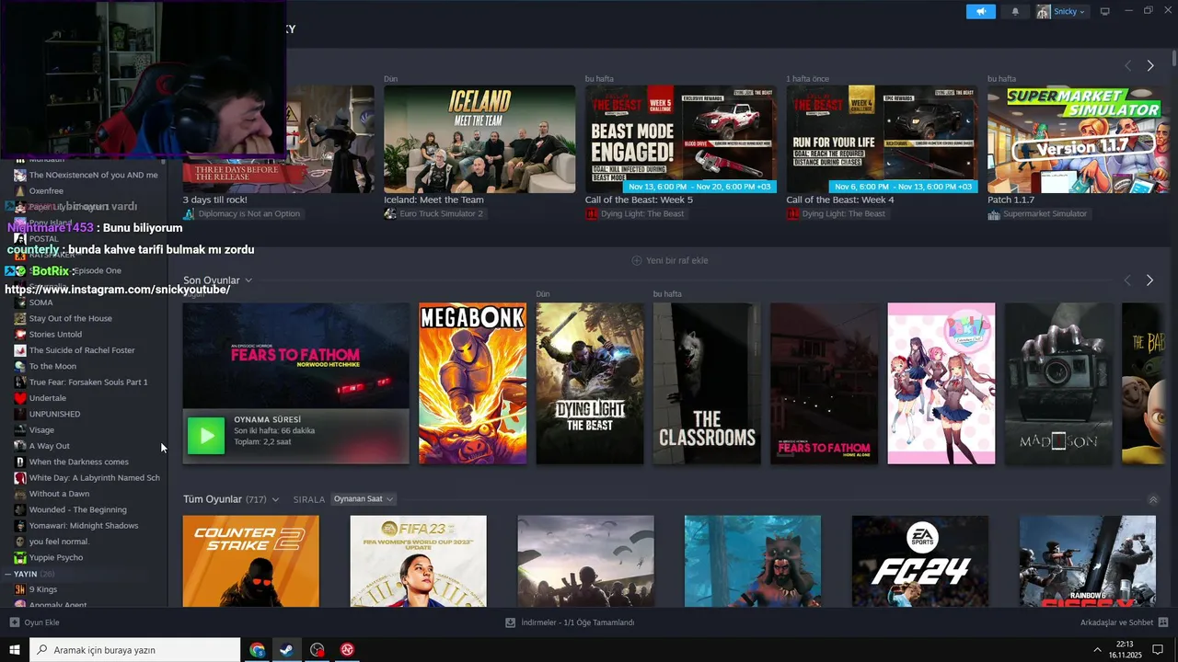
Task: Open Iceland: Meet the Team news
Action: click(x=479, y=139)
